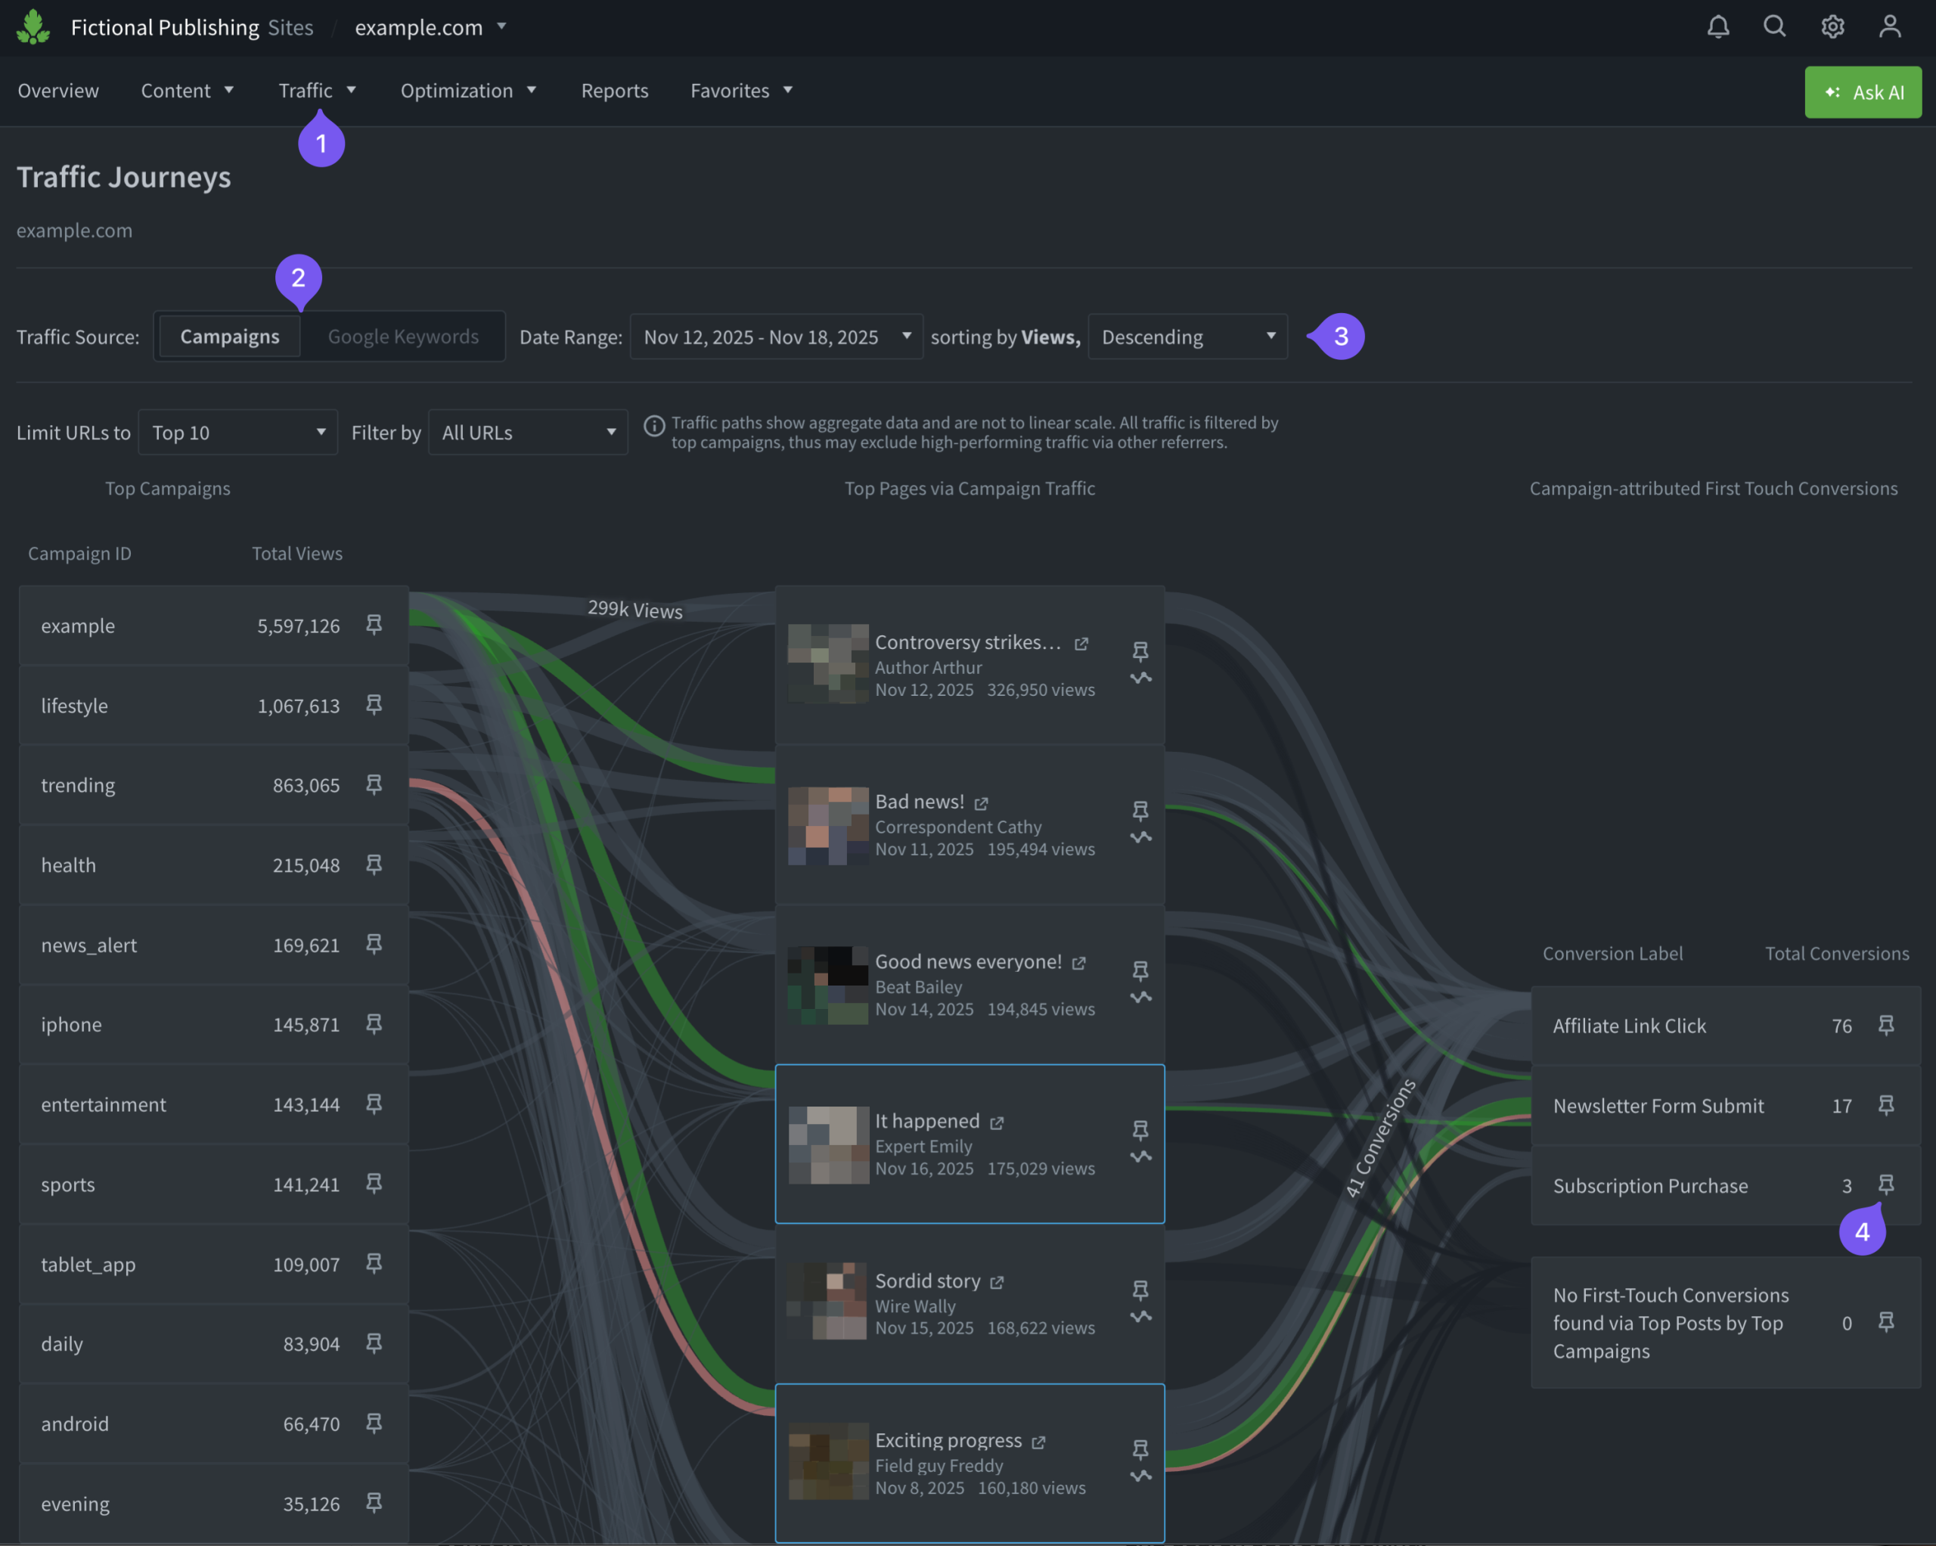Pin the lifestyle campaign row
The image size is (1936, 1546).
point(374,705)
